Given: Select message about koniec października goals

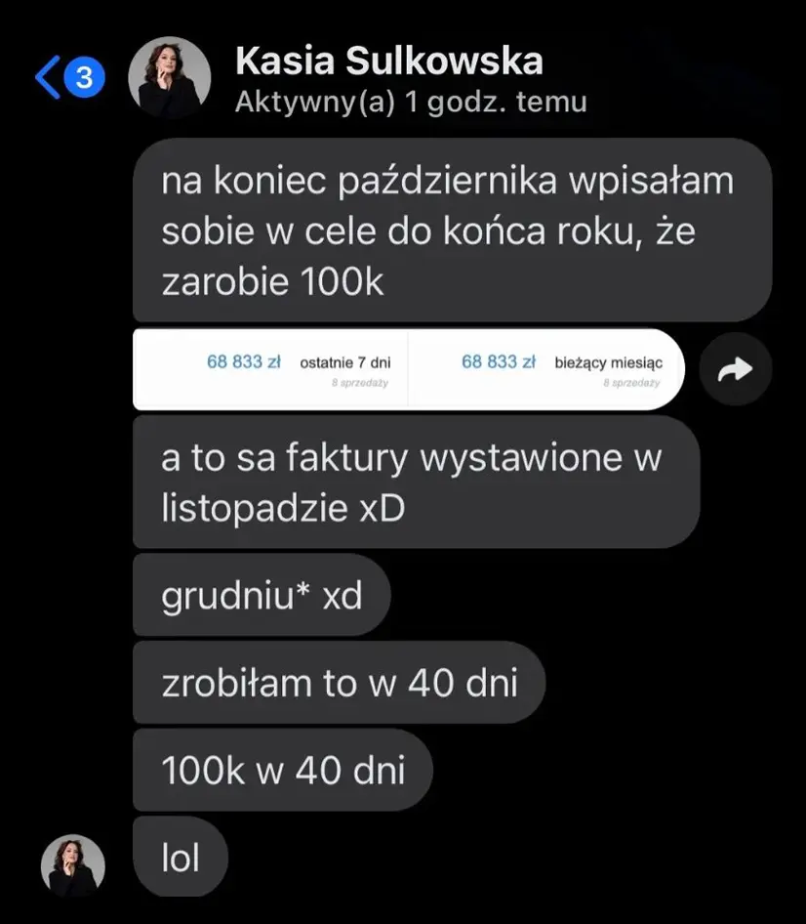Looking at the screenshot, I should point(452,231).
